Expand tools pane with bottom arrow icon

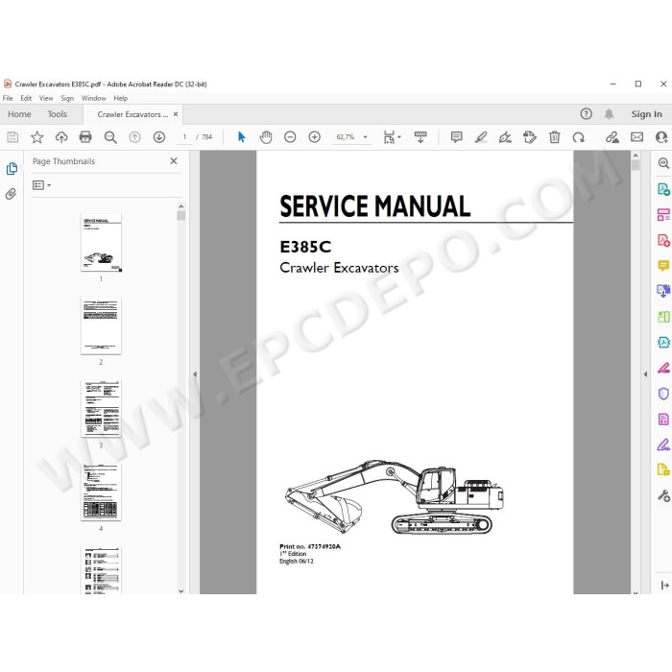tap(664, 585)
